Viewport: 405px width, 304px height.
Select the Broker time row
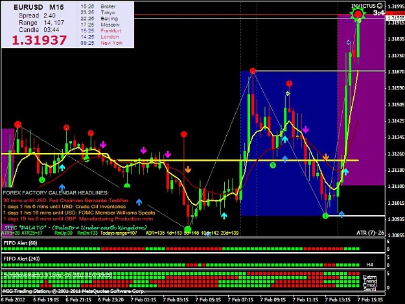pos(98,6)
